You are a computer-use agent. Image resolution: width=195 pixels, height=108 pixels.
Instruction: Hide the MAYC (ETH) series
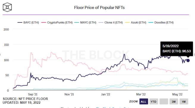tap(85, 22)
